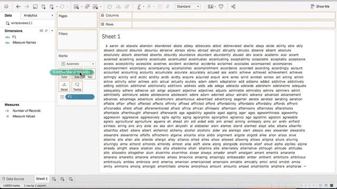
Task: Open dropdown arrow next to pause auto updates
Action: [x=56, y=7]
